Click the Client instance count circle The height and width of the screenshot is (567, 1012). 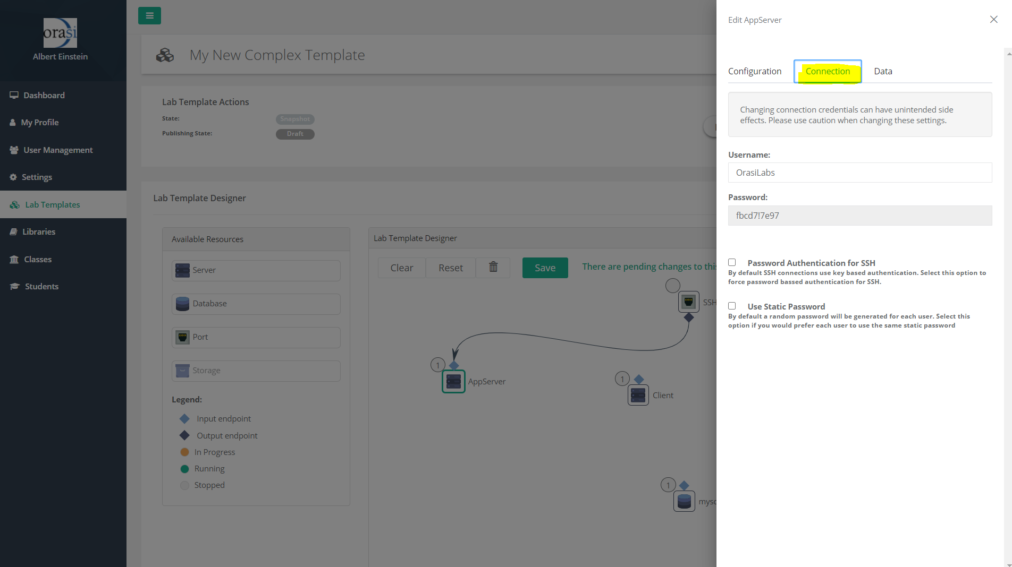tap(622, 379)
